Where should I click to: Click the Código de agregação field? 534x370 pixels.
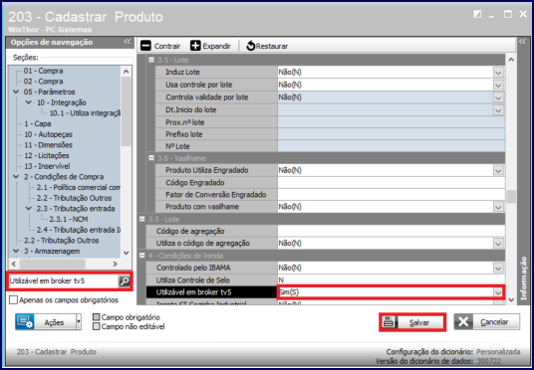[x=391, y=231]
